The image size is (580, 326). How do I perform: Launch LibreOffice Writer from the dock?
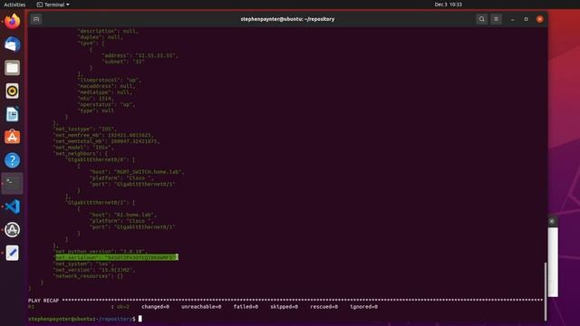12,114
